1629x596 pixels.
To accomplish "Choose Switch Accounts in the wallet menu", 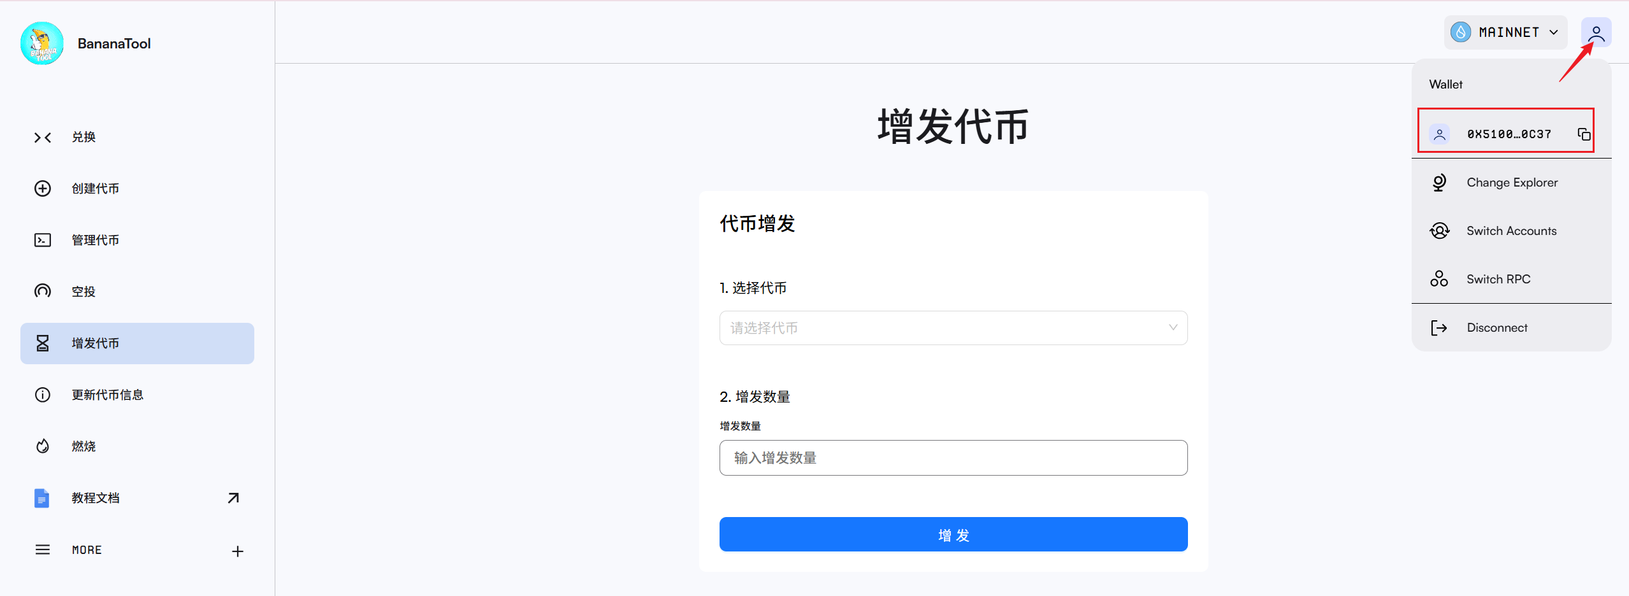I will click(x=1510, y=231).
